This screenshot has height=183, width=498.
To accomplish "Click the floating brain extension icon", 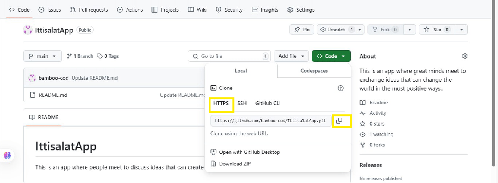I will (x=8, y=155).
